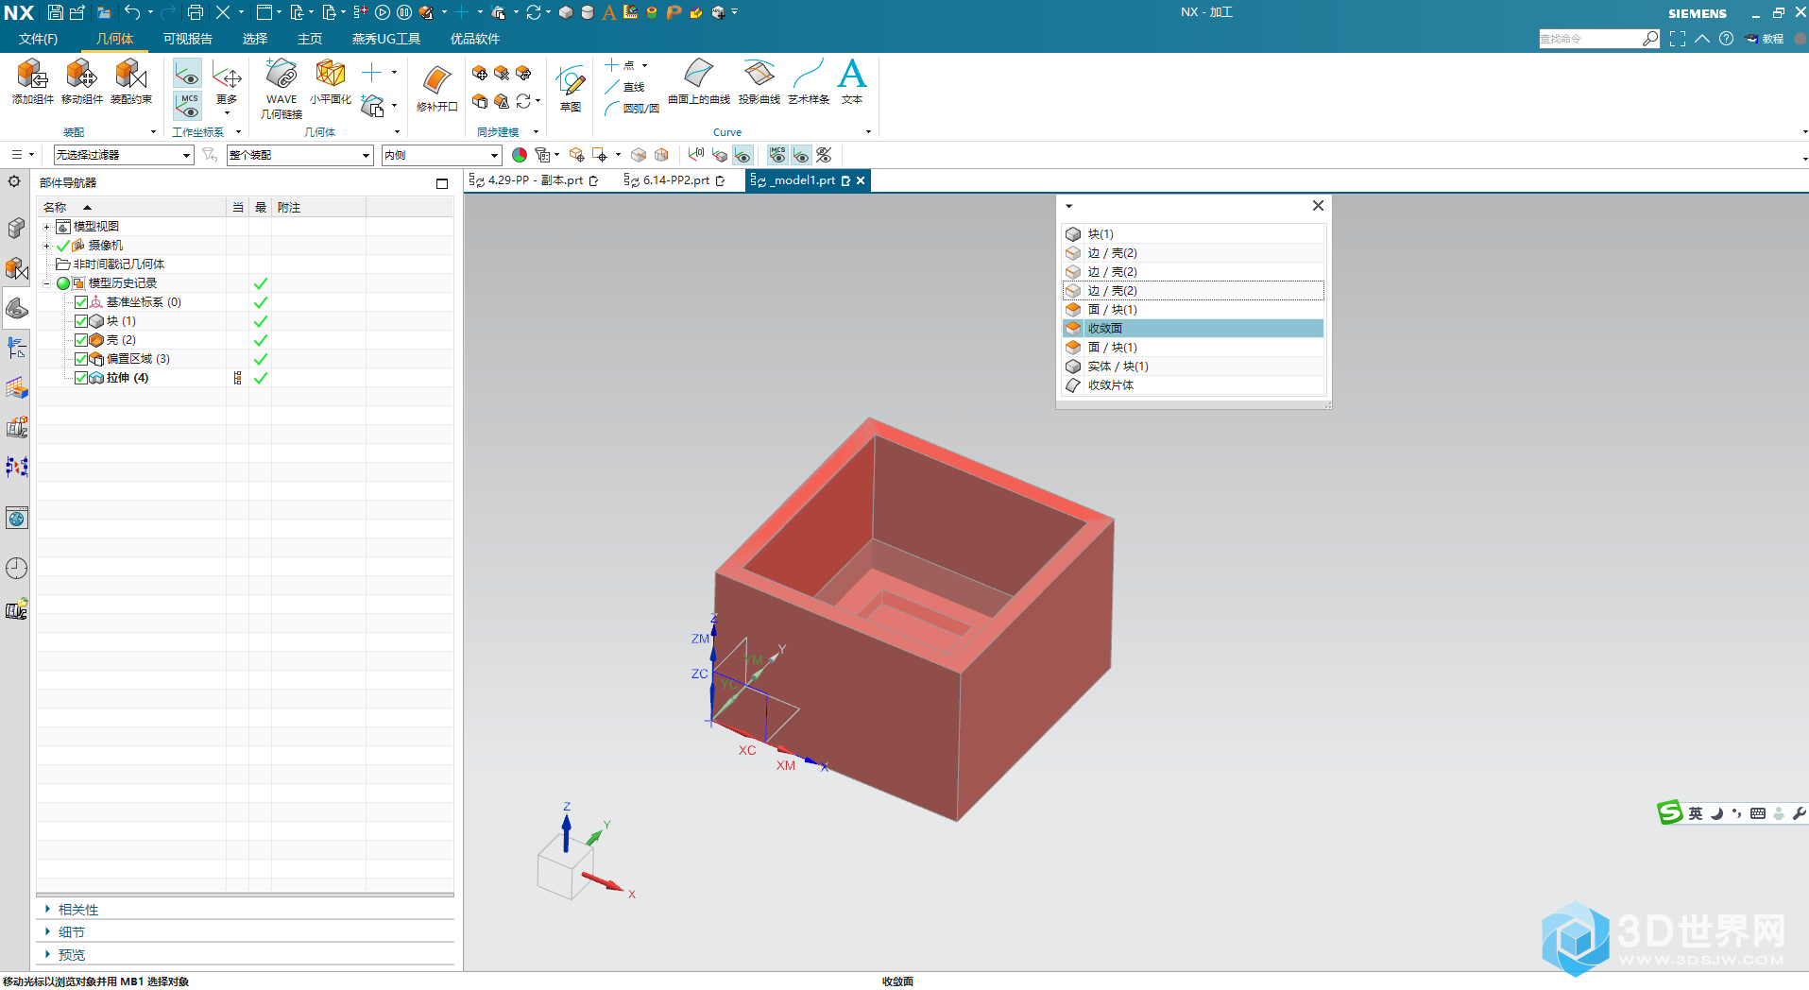Uncheck the 壳 (2) feature checkbox
This screenshot has height=990, width=1809.
click(81, 340)
